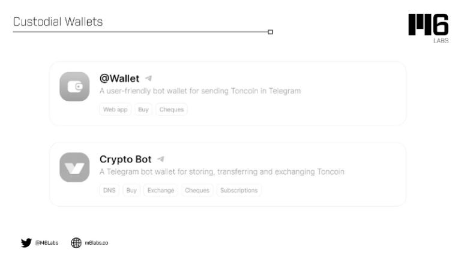This screenshot has height=259, width=461.
Task: Click the globe website icon
Action: (76, 243)
